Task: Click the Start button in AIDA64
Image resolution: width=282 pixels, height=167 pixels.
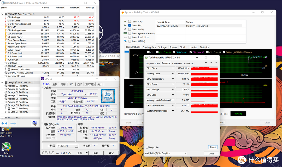Action: [128, 123]
